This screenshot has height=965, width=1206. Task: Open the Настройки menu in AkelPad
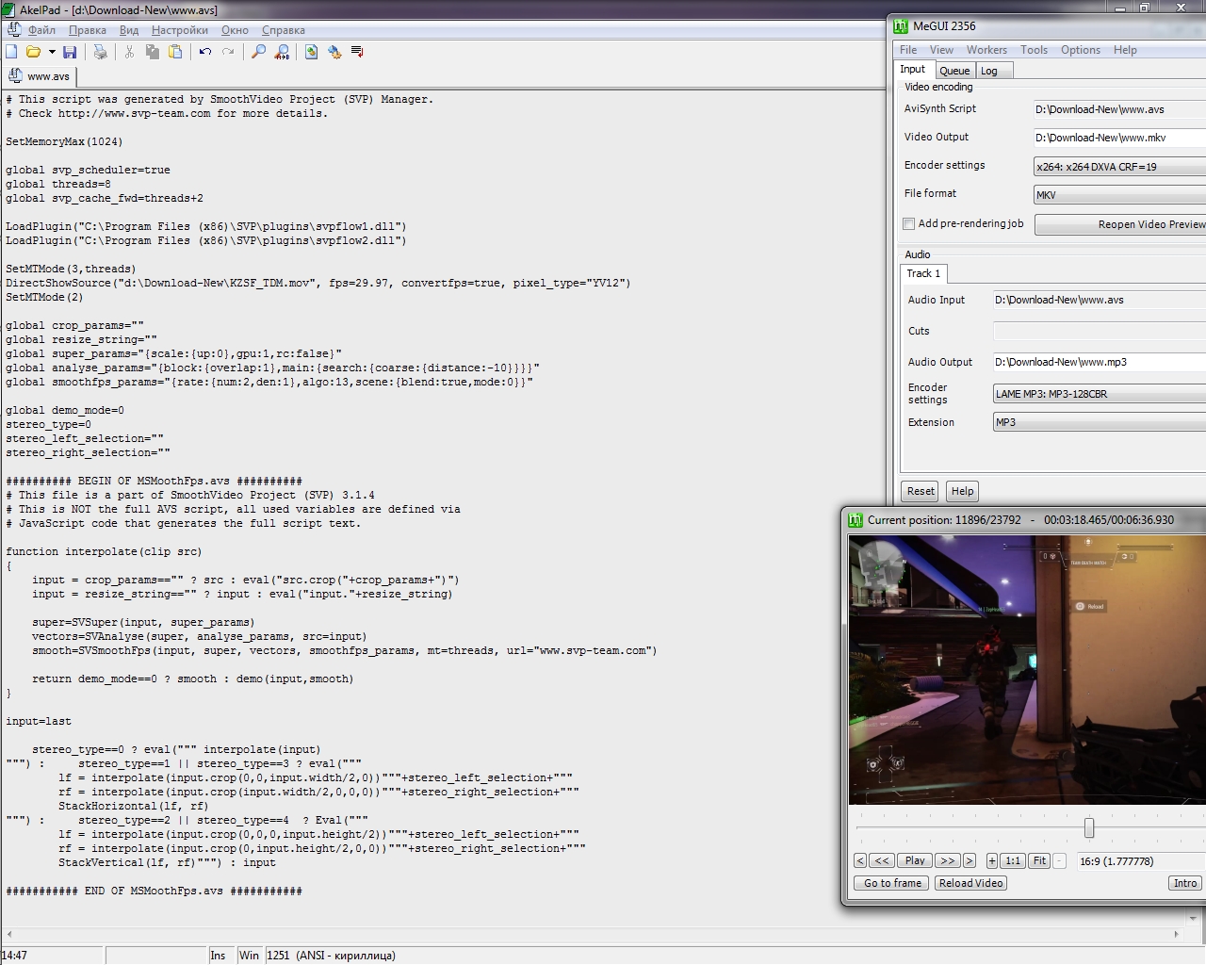pyautogui.click(x=179, y=30)
